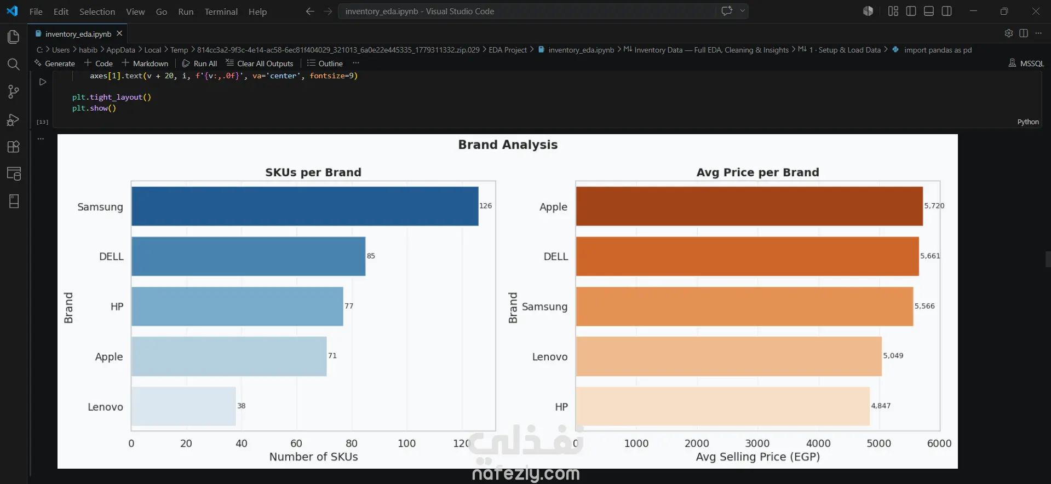Split the editor with the split icon

[1024, 33]
